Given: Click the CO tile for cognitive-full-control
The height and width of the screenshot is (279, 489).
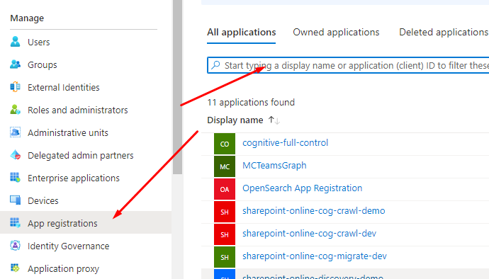Looking at the screenshot, I should (225, 144).
